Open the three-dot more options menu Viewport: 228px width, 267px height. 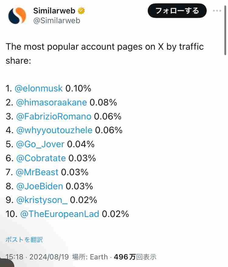click(x=217, y=11)
